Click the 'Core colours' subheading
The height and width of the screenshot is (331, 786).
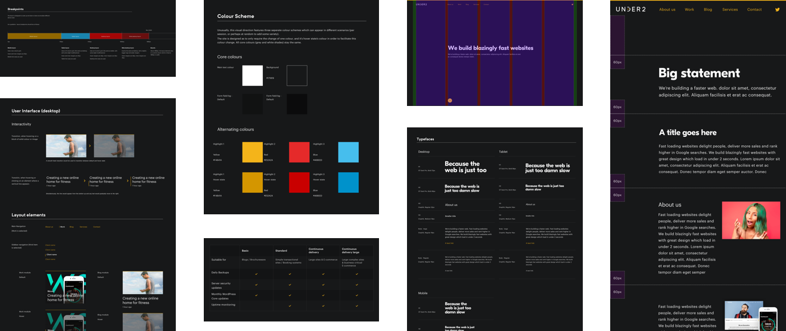click(x=229, y=57)
